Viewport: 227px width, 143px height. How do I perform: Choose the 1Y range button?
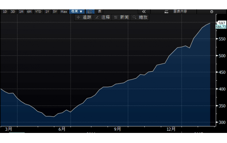pyautogui.click(x=47, y=12)
